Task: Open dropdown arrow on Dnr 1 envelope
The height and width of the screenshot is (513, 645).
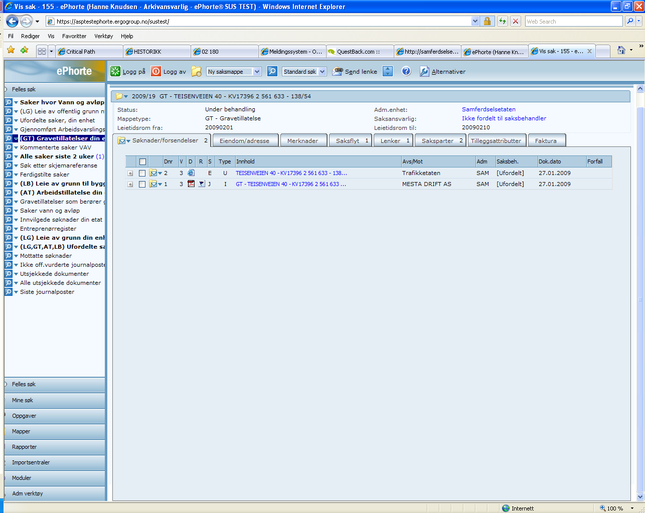Action: point(160,184)
